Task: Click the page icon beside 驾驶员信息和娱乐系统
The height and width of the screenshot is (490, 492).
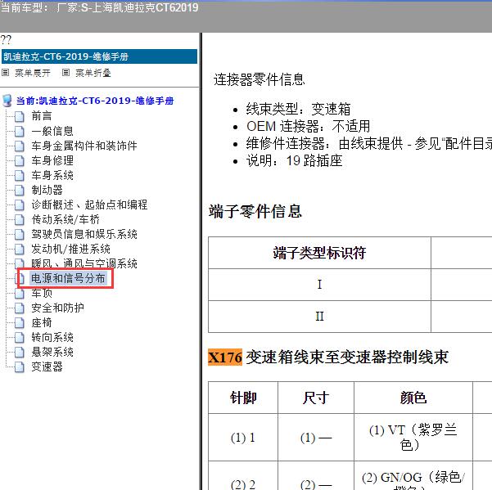Action: tap(20, 234)
